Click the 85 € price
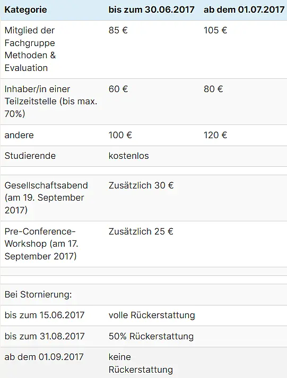This screenshot has width=287, height=378. [x=118, y=30]
